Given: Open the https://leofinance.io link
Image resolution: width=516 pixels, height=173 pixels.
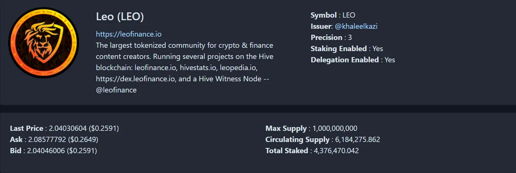Looking at the screenshot, I should pos(129,34).
